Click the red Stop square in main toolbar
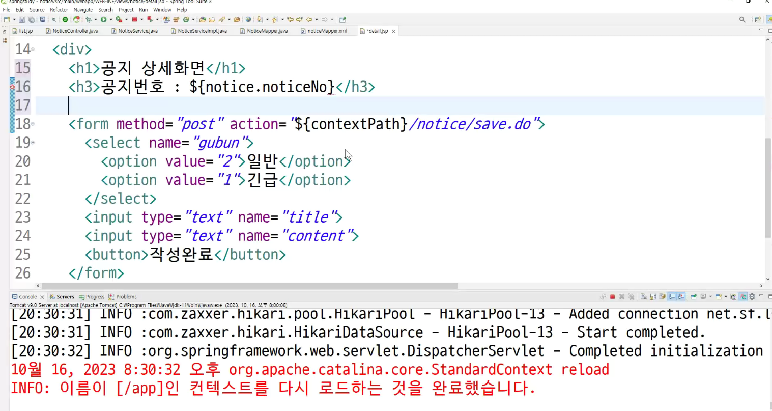Image resolution: width=772 pixels, height=411 pixels. [134, 20]
